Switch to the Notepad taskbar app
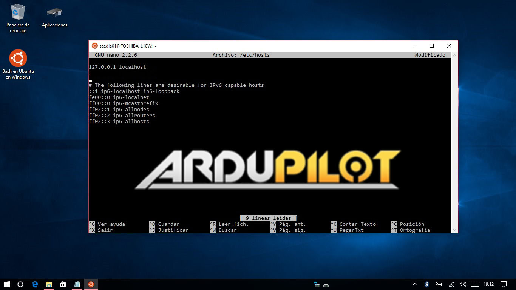This screenshot has height=290, width=516. coord(77,284)
